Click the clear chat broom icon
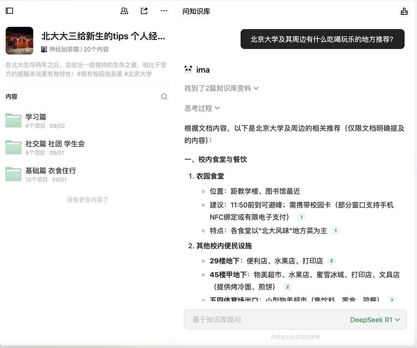Viewport: 417px width, 348px height. (x=404, y=11)
